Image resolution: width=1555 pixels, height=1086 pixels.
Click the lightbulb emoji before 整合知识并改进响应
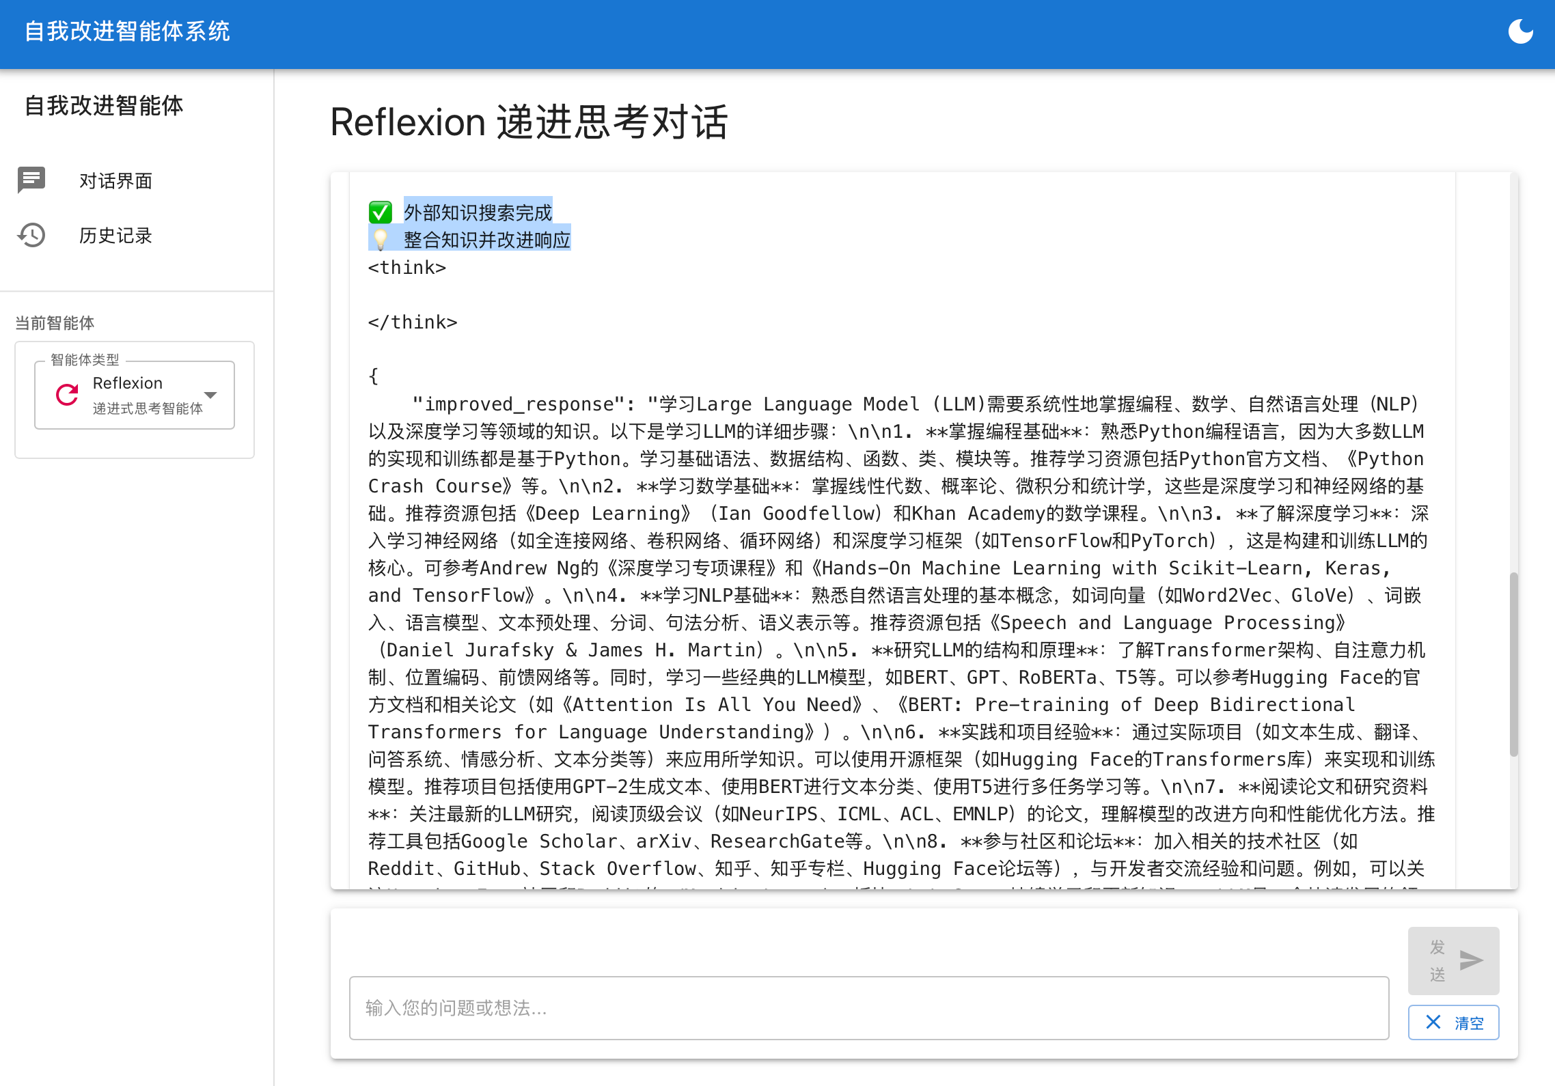[x=381, y=238]
